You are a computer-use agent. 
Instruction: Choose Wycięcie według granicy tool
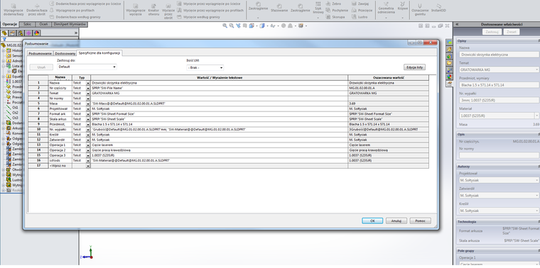pos(199,16)
